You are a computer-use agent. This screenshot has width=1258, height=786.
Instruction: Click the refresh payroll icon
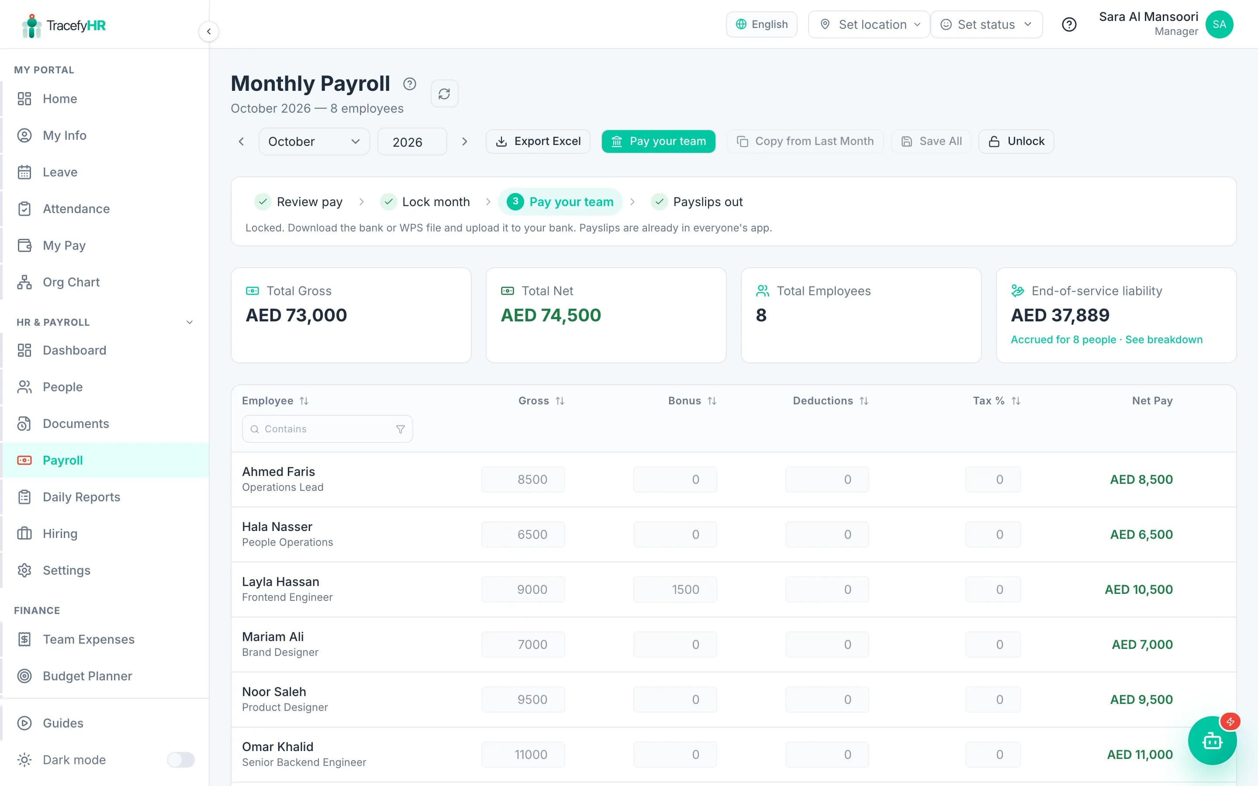point(444,93)
